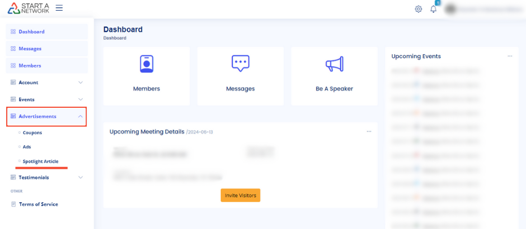
Task: Expand the Account sidebar section
Action: click(x=47, y=83)
